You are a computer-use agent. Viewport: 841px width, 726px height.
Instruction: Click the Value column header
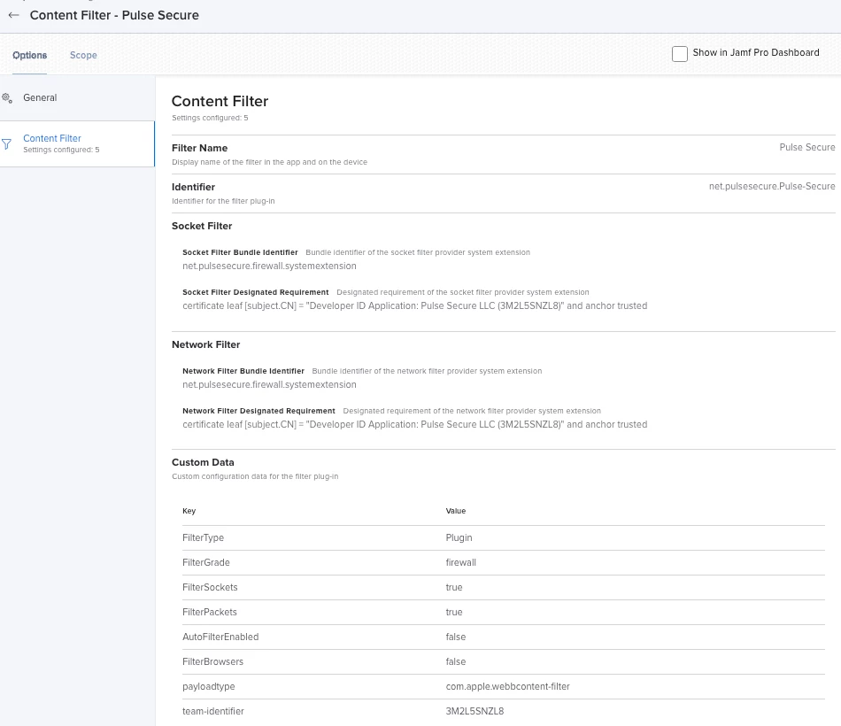pyautogui.click(x=455, y=511)
